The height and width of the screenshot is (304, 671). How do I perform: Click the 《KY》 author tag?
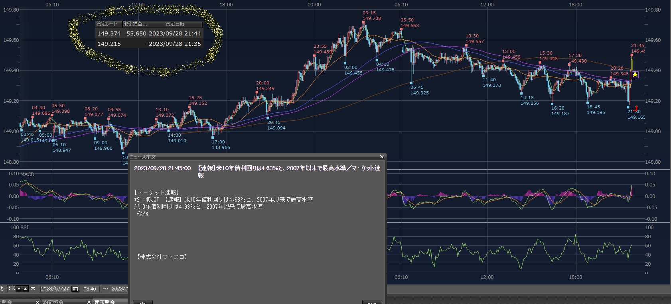tap(142, 214)
